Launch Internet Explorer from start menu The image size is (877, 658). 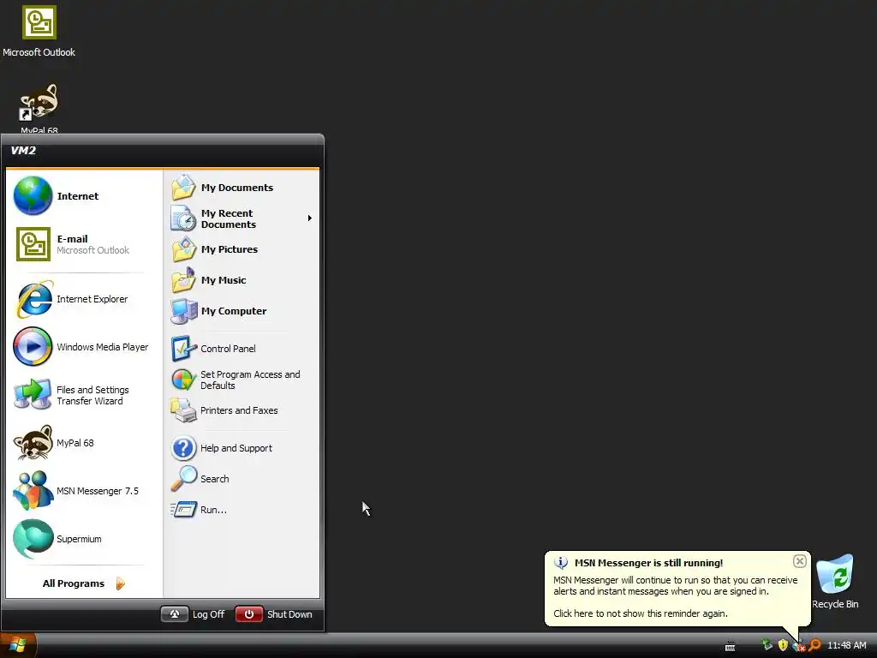84,299
